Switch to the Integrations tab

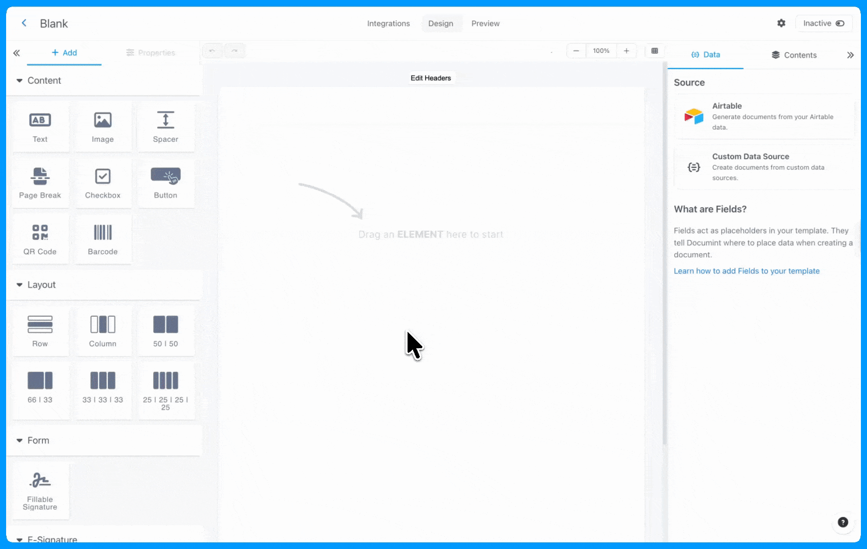[x=388, y=23]
